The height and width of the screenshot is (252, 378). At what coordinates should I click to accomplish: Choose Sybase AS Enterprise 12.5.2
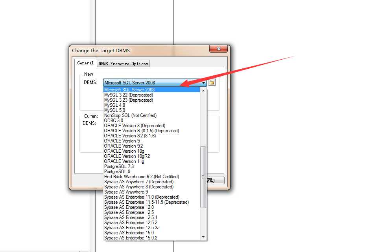coord(152,223)
